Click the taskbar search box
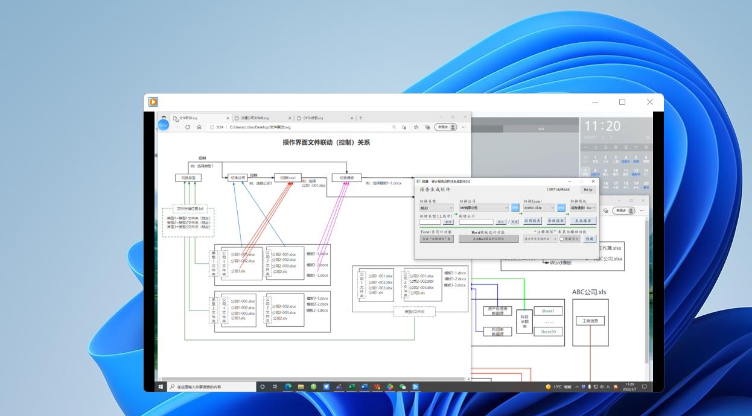752x416 pixels. (211, 386)
